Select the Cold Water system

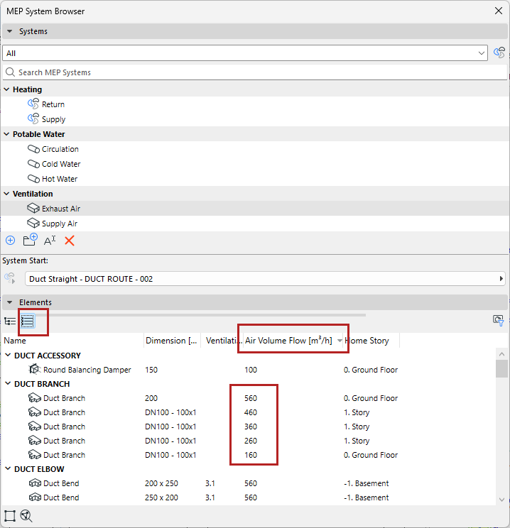(x=61, y=164)
